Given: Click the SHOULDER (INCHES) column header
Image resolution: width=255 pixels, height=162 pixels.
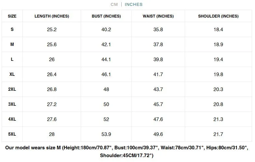Looking at the screenshot, I should pyautogui.click(x=218, y=16).
